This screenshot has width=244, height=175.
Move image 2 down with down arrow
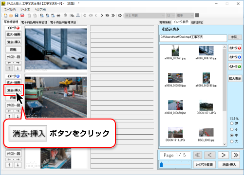click(18, 116)
